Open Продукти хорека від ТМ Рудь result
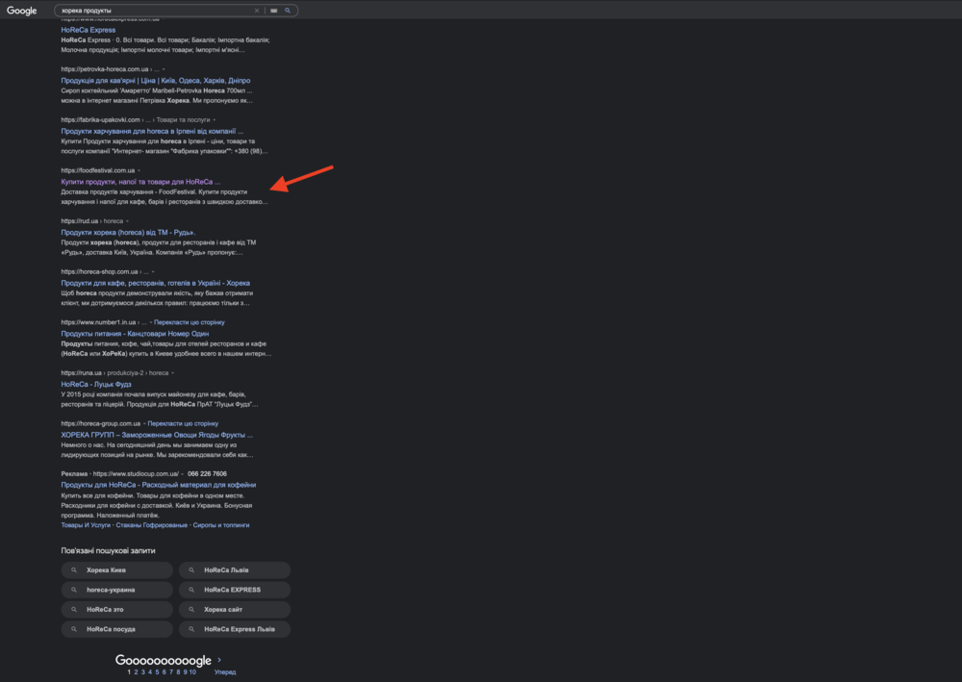The image size is (962, 682). [128, 233]
